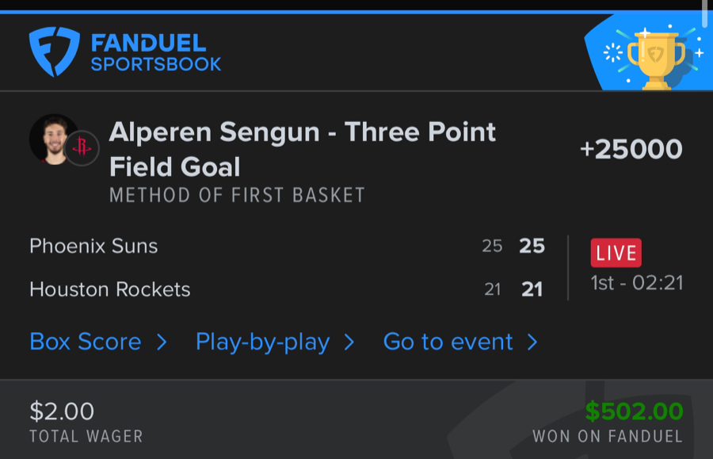Image resolution: width=713 pixels, height=459 pixels.
Task: Click the 1st quarter game clock
Action: pyautogui.click(x=637, y=283)
